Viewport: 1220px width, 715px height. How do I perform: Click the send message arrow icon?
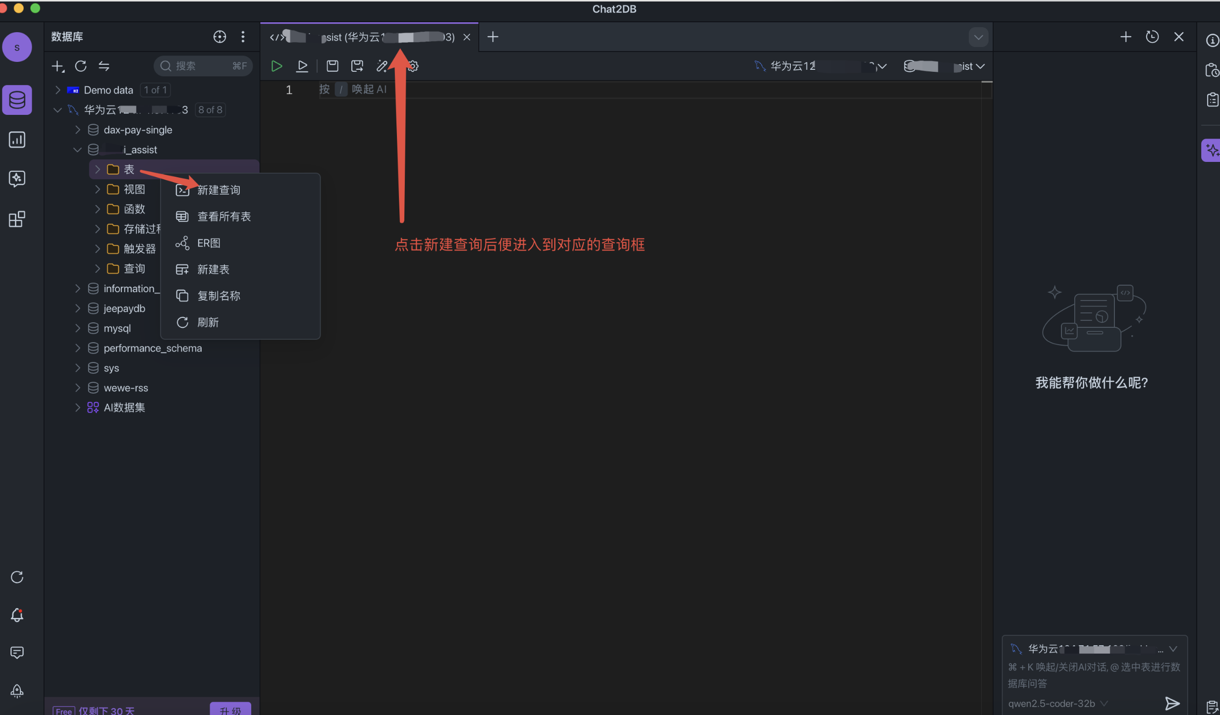pyautogui.click(x=1172, y=703)
